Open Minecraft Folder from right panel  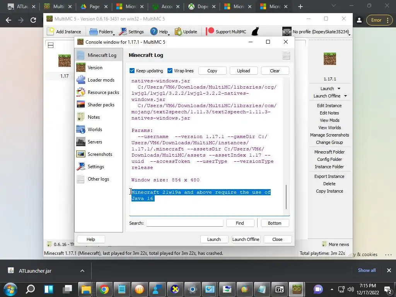(x=329, y=152)
